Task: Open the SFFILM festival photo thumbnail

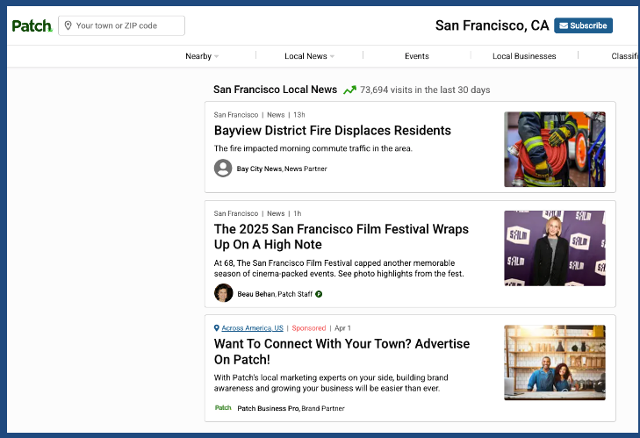Action: pos(555,248)
